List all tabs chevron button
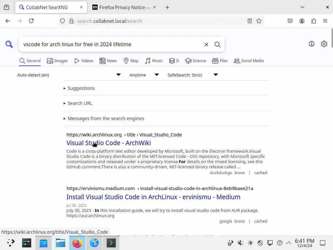 302,7
